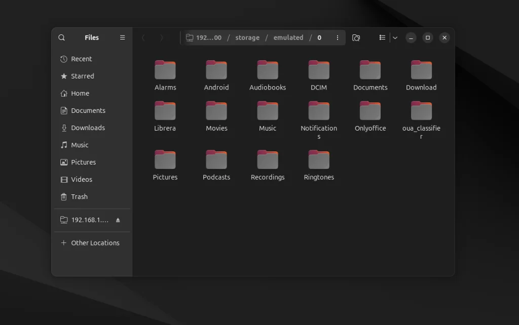This screenshot has height=325, width=519.
Task: Open the search icon in the sidebar header
Action: [x=61, y=37]
